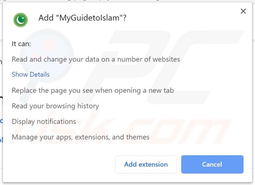Click the white star inside the crescent icon

coord(22,19)
